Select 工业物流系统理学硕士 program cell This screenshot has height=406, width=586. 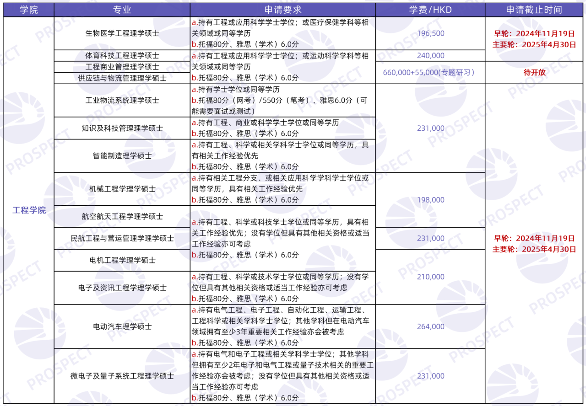click(x=122, y=100)
